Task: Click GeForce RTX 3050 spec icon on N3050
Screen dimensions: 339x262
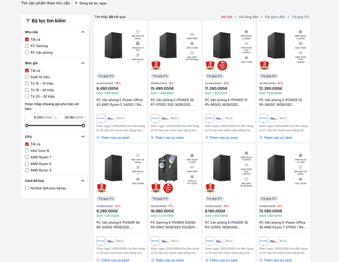Action: click(192, 177)
